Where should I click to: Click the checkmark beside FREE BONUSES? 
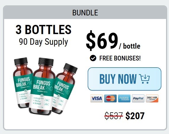93,58
